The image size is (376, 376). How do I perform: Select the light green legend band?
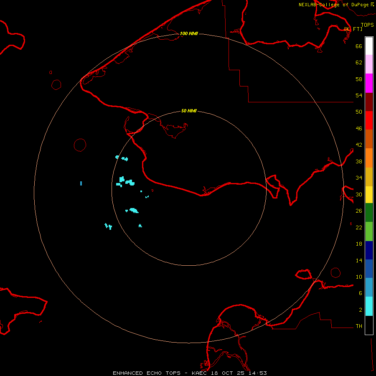[x=369, y=231]
